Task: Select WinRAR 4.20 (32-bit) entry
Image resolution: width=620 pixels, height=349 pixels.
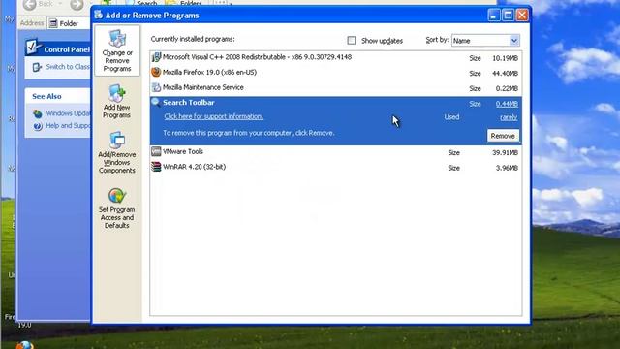Action: [336, 168]
